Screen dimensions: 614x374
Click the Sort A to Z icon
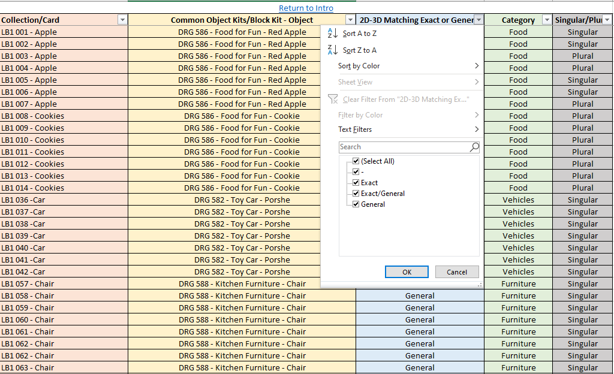coord(333,34)
